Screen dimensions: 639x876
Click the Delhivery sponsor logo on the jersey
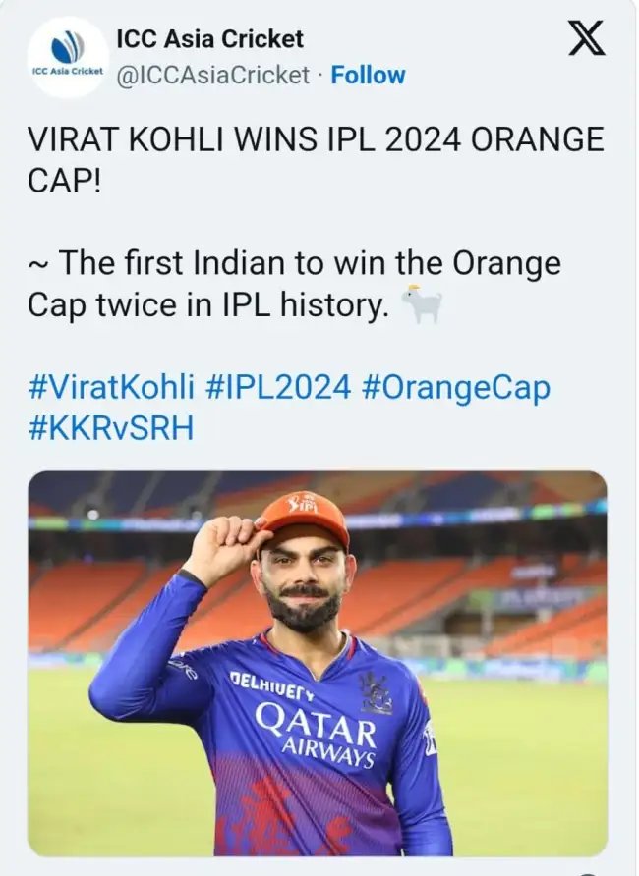click(x=273, y=685)
